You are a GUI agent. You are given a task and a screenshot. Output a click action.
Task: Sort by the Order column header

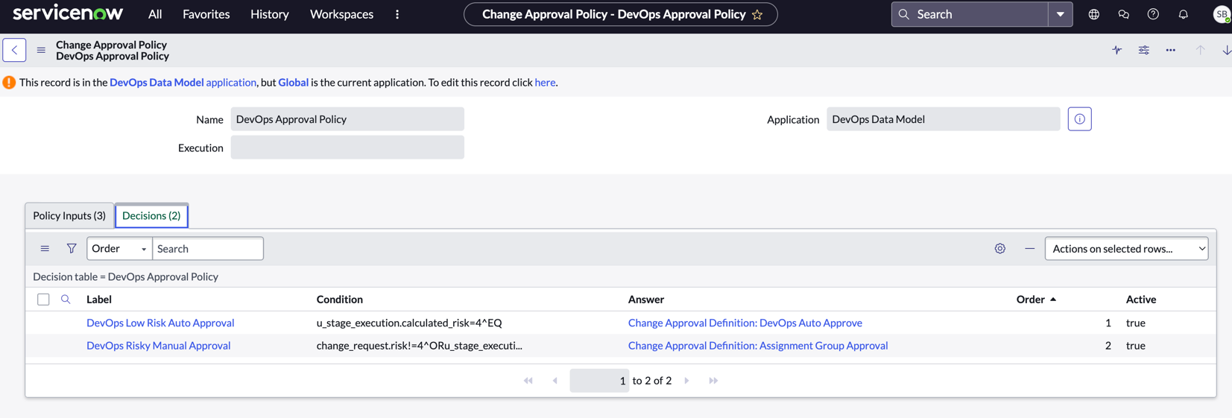(1031, 300)
